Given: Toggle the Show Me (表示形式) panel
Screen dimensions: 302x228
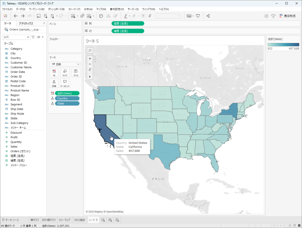Looking at the screenshot, I should point(287,16).
